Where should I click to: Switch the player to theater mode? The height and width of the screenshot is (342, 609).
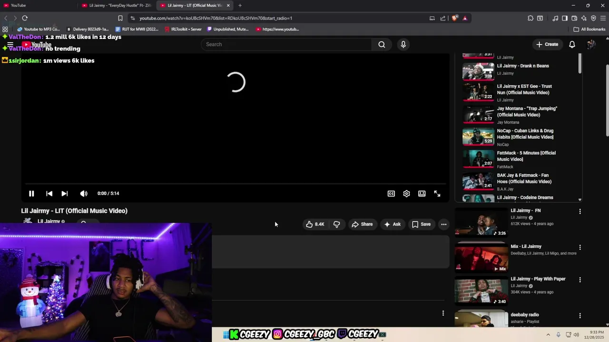422,193
